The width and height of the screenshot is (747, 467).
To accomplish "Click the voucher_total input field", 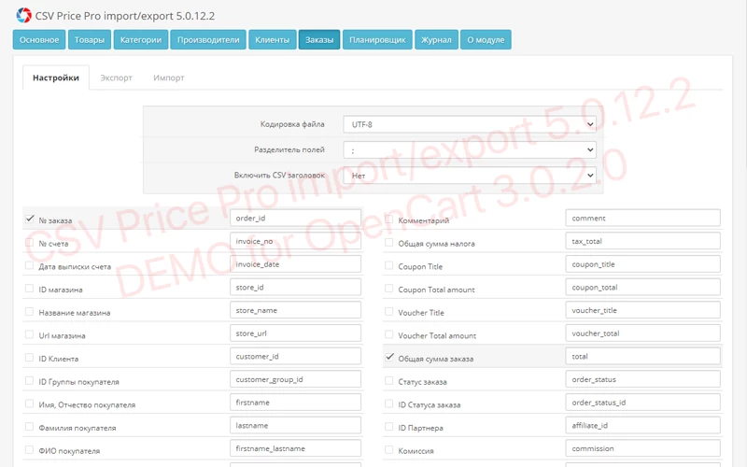I will 643,333.
